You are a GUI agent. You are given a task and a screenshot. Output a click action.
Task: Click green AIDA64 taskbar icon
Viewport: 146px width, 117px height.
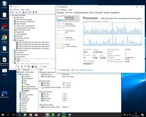[53, 115]
